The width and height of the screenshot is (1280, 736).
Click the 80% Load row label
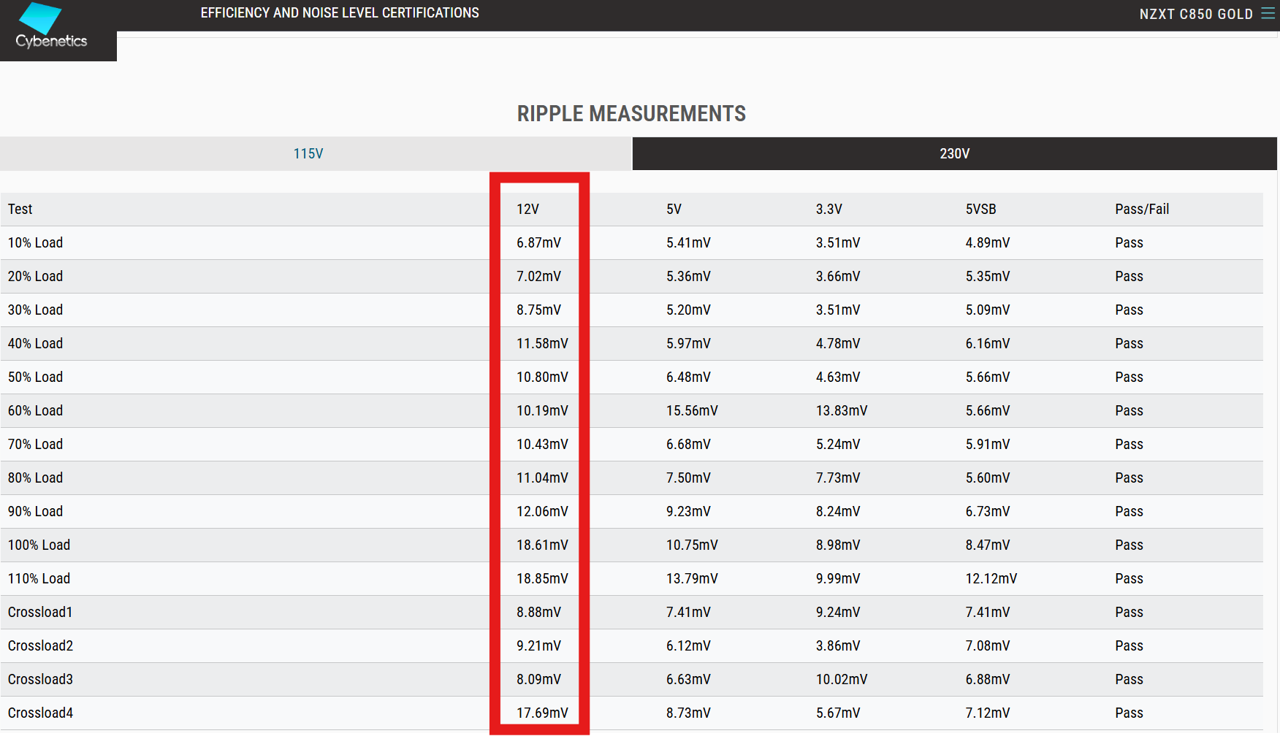35,478
